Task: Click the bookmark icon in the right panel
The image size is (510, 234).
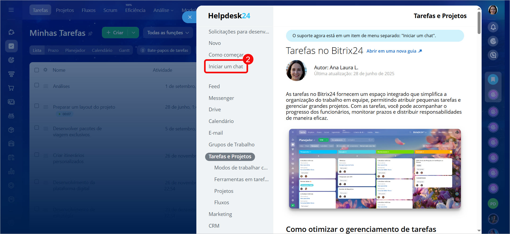Action: pos(493,79)
